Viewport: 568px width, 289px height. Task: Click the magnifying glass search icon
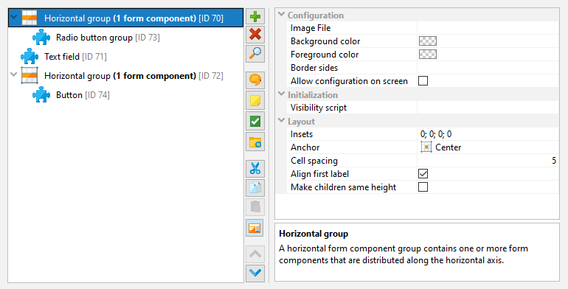pos(255,54)
